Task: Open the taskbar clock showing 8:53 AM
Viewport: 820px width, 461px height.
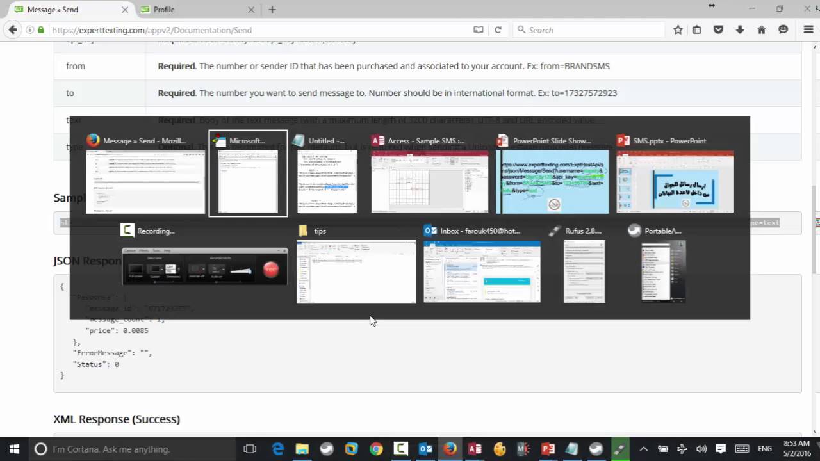Action: 796,449
